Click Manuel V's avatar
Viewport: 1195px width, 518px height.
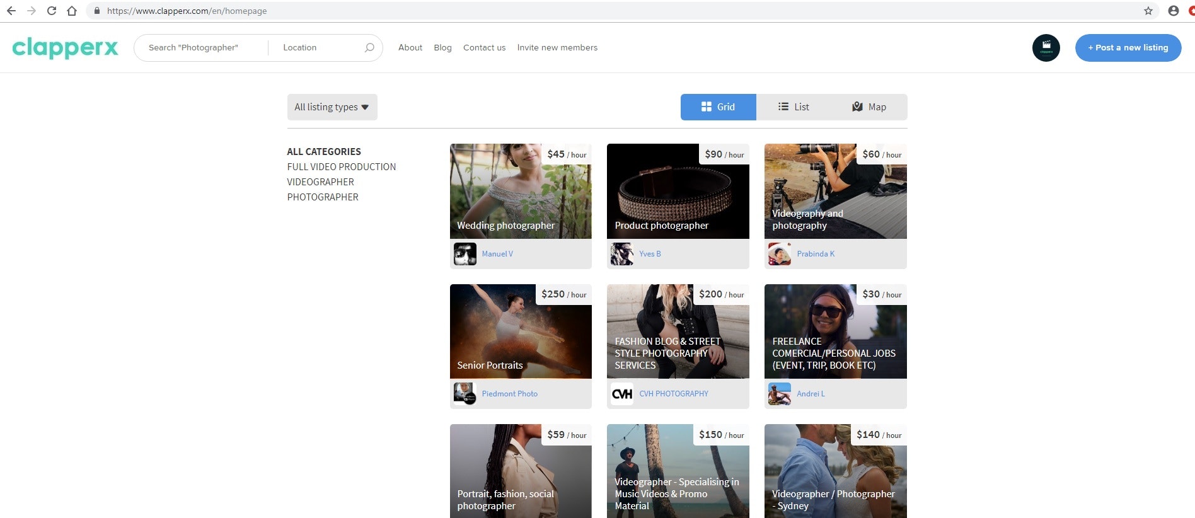pyautogui.click(x=465, y=254)
